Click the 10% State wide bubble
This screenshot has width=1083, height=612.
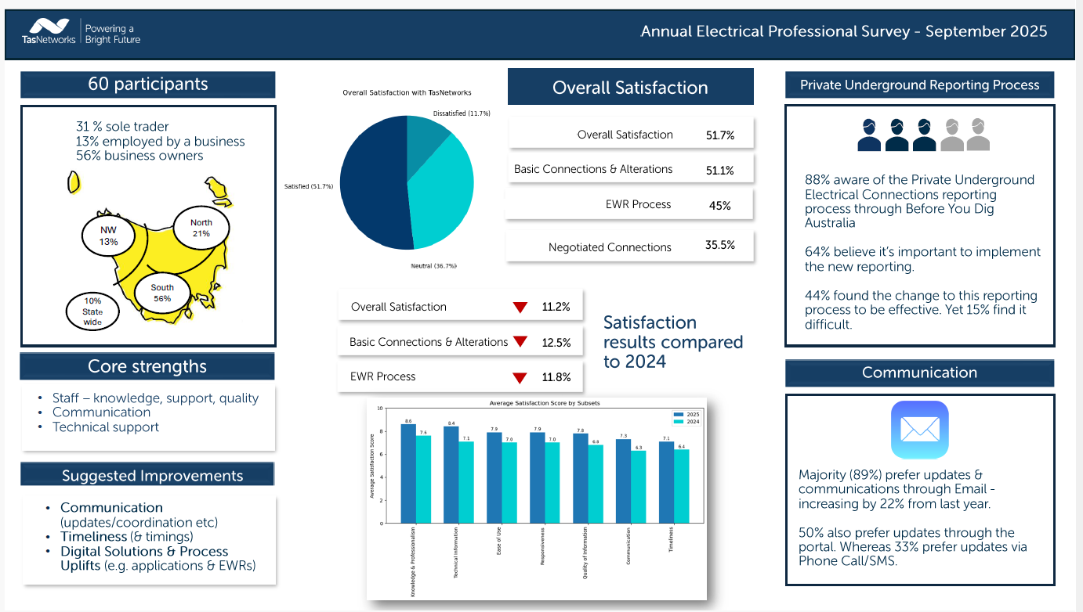click(92, 311)
